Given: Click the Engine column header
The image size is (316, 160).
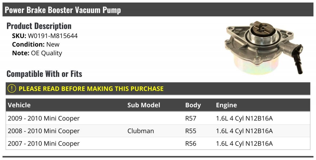Looking at the screenshot, I should [226, 105].
